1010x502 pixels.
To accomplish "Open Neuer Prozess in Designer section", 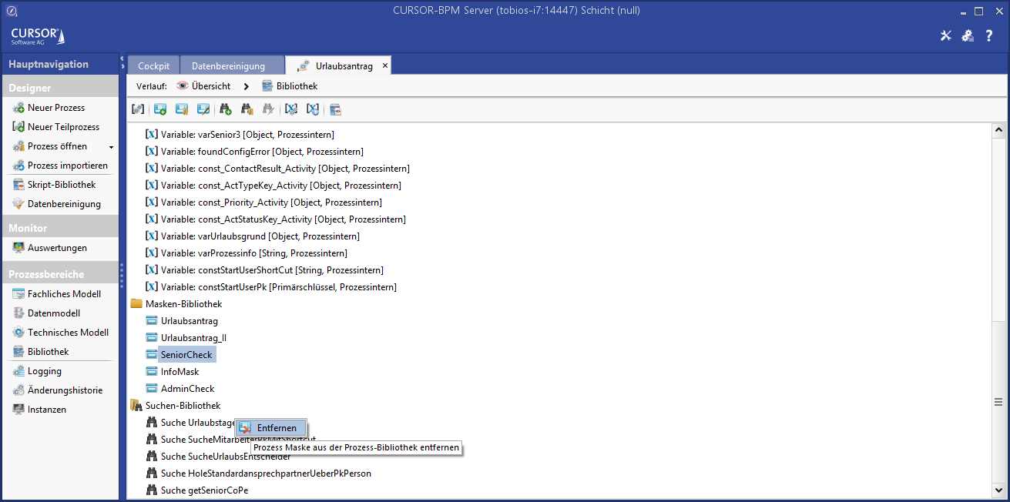I will (56, 108).
